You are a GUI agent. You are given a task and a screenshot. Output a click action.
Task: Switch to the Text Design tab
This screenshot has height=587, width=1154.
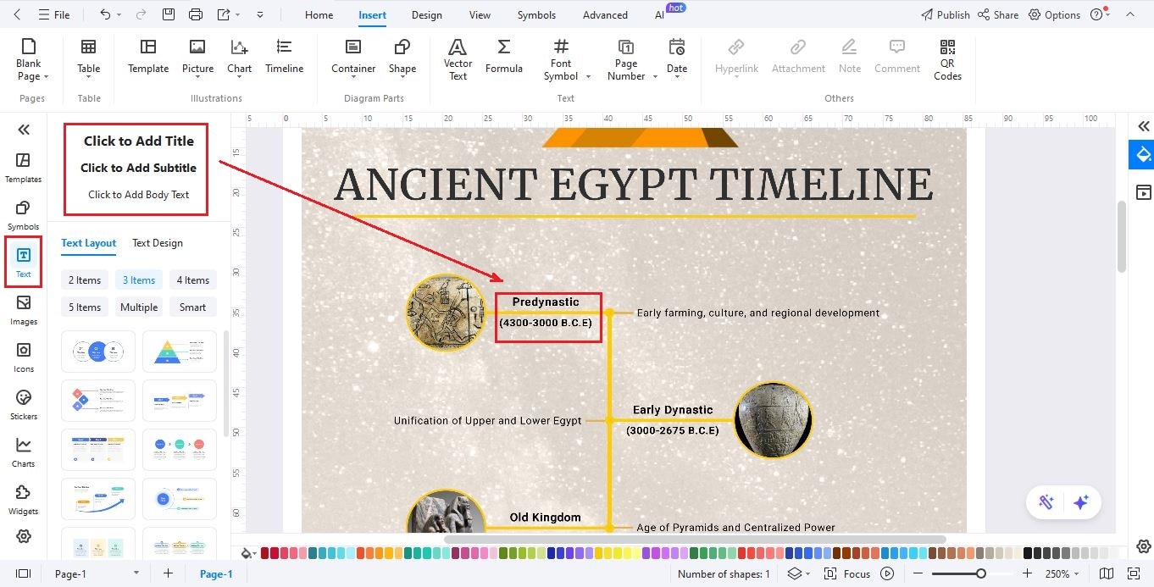pos(157,243)
